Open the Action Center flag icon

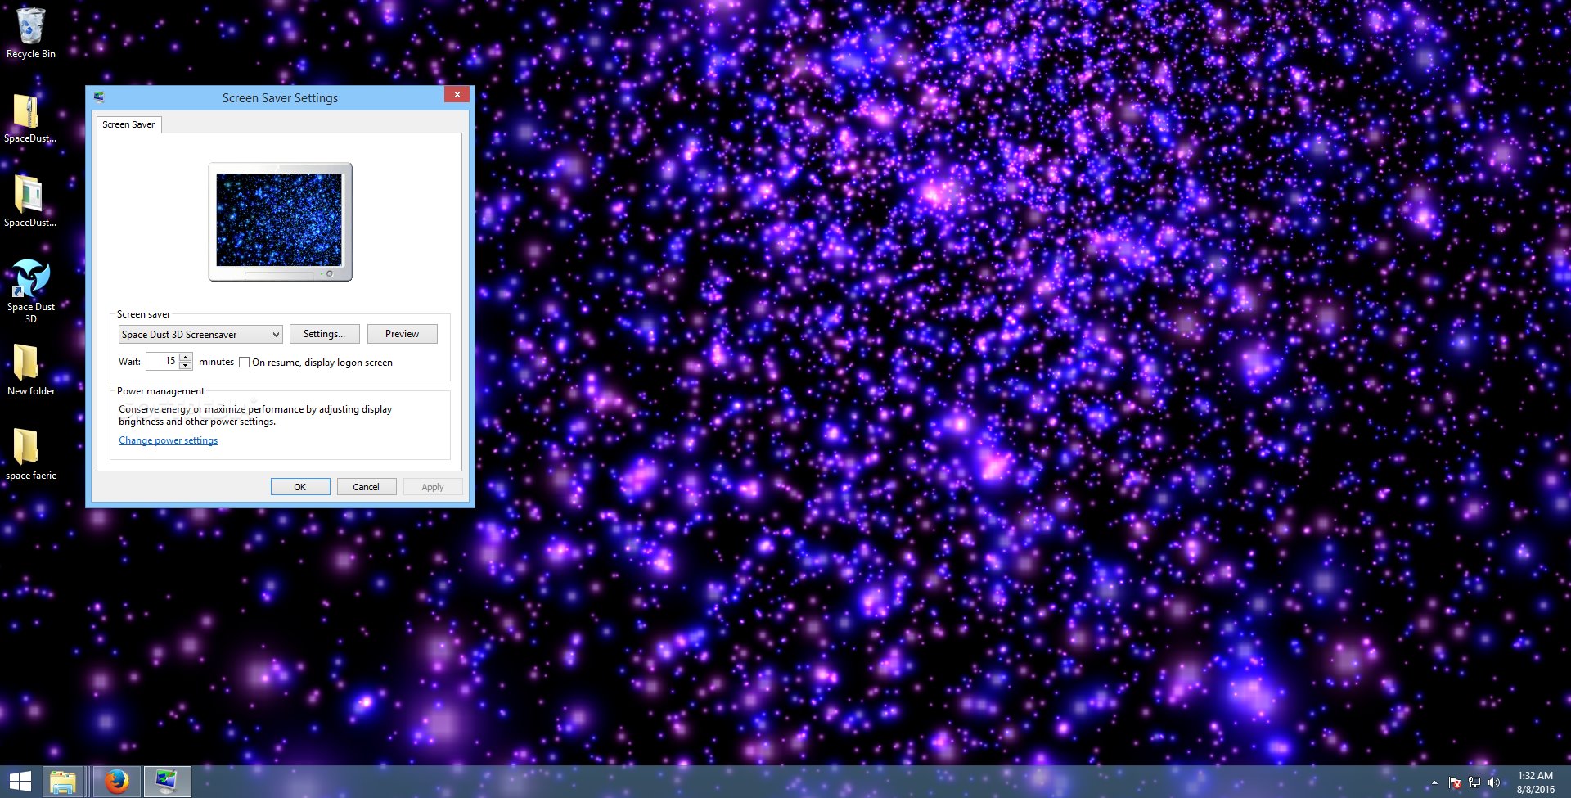[x=1454, y=783]
